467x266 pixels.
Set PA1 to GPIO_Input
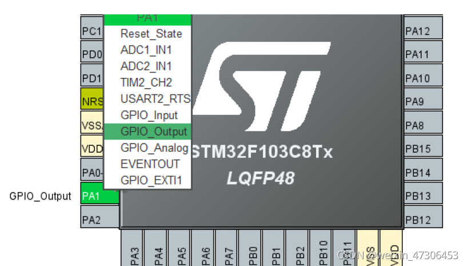(147, 115)
